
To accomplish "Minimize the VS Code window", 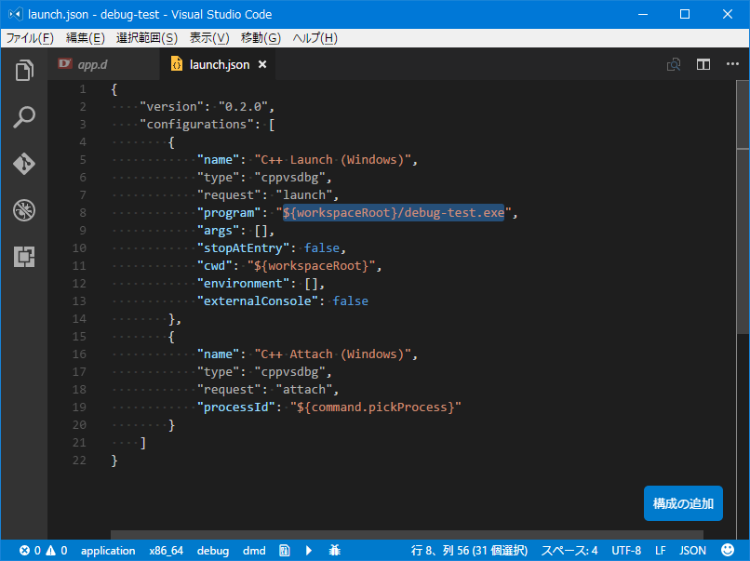I will pos(643,14).
